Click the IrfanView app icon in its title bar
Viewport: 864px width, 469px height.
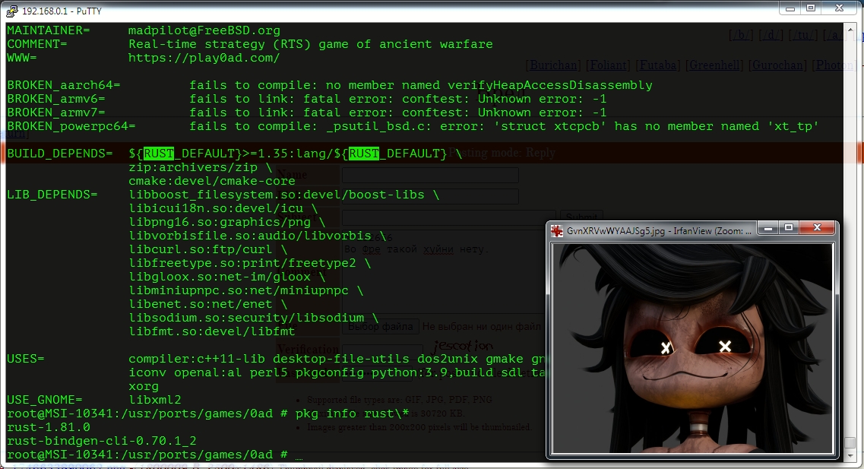(x=556, y=231)
